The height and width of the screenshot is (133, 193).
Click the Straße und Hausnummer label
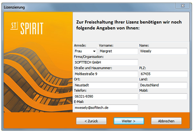tap(93, 68)
